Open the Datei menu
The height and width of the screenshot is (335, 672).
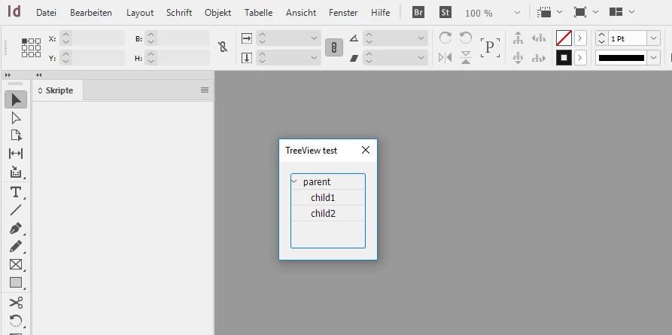pyautogui.click(x=47, y=13)
